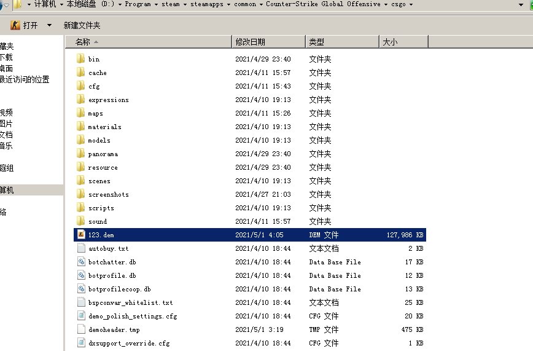Select 最近访问的位置 in the navigation pane
Viewport: 533px width, 351px height.
pos(25,79)
